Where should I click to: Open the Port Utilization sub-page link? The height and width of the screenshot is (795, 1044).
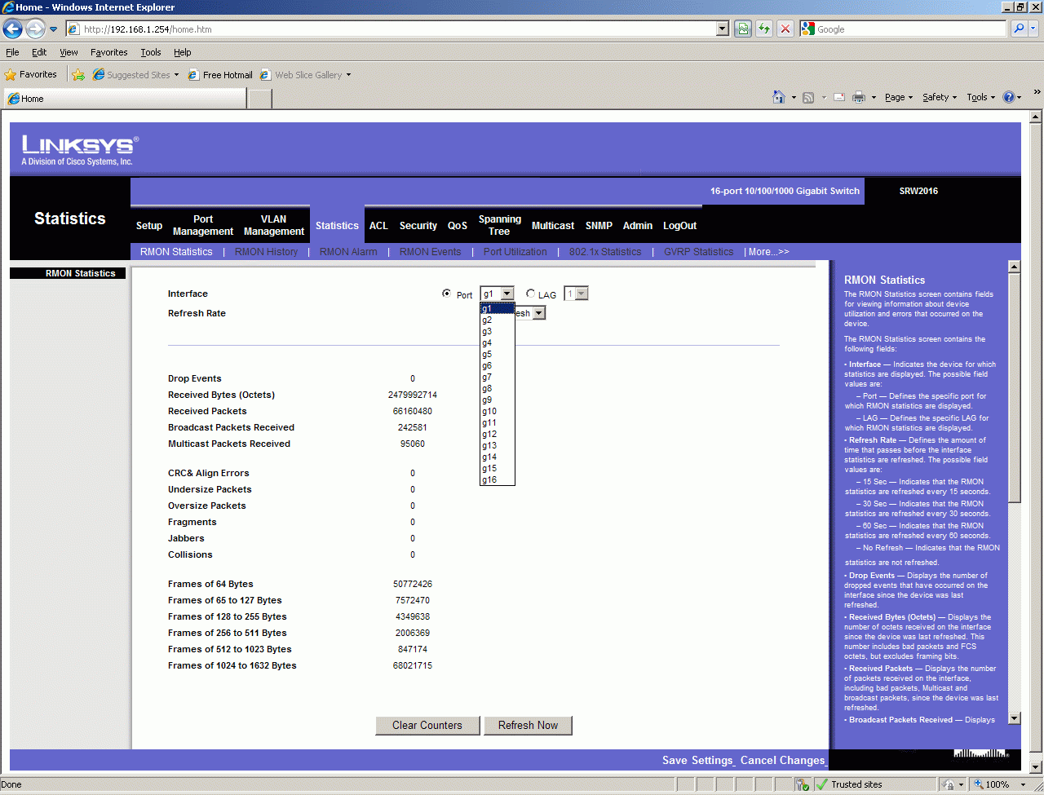(x=515, y=252)
